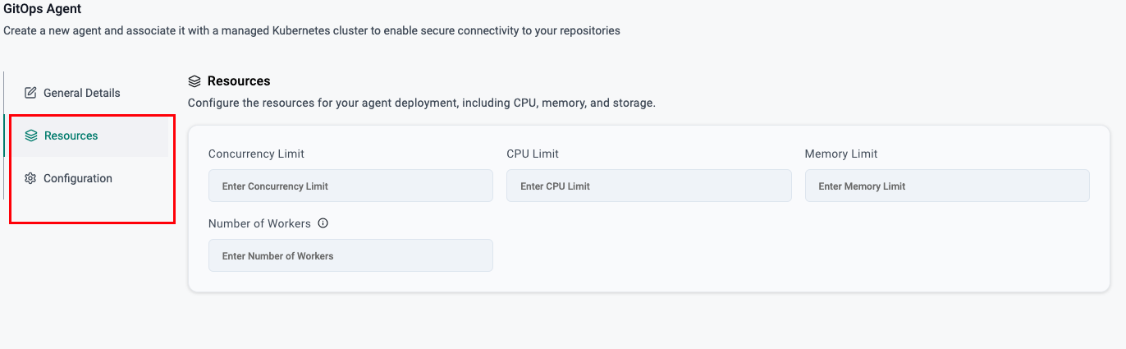Activate the Enter Number of Workers field
Viewport: 1126px width, 349px height.
(x=350, y=255)
